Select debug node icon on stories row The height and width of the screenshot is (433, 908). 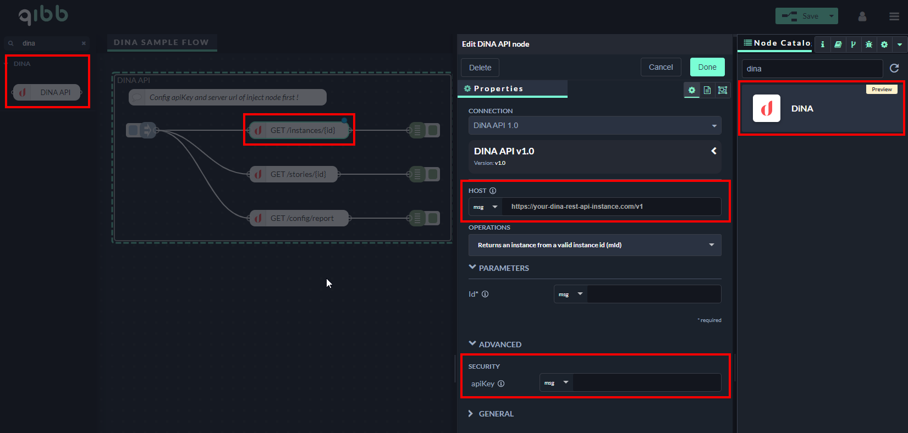[x=417, y=174]
